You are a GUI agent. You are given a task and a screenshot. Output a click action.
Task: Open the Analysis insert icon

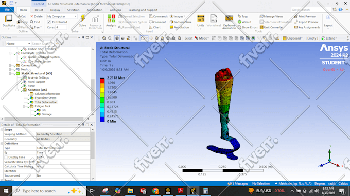(x=111, y=18)
